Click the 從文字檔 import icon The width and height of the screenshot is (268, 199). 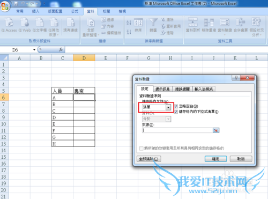(x=40, y=22)
